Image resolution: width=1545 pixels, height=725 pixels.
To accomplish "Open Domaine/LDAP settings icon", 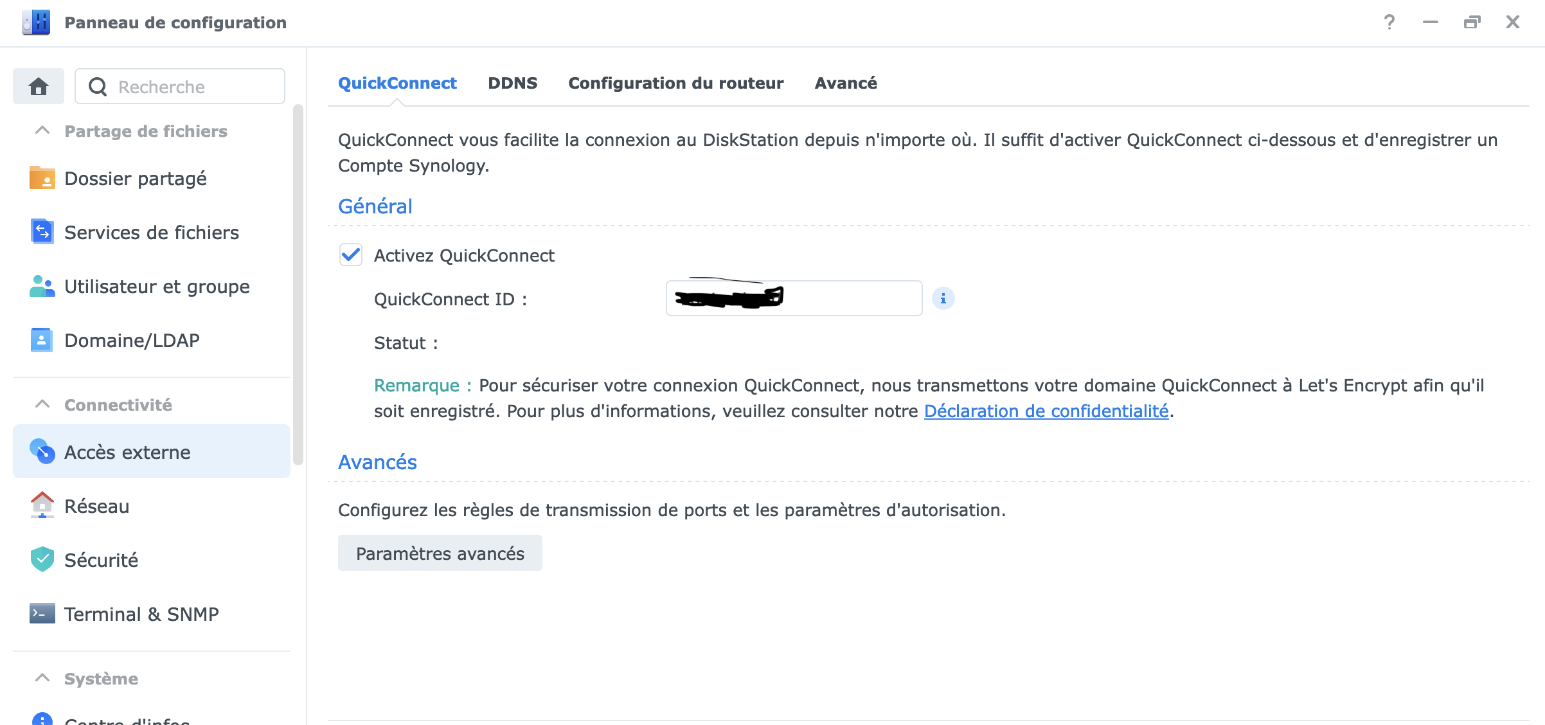I will click(42, 340).
